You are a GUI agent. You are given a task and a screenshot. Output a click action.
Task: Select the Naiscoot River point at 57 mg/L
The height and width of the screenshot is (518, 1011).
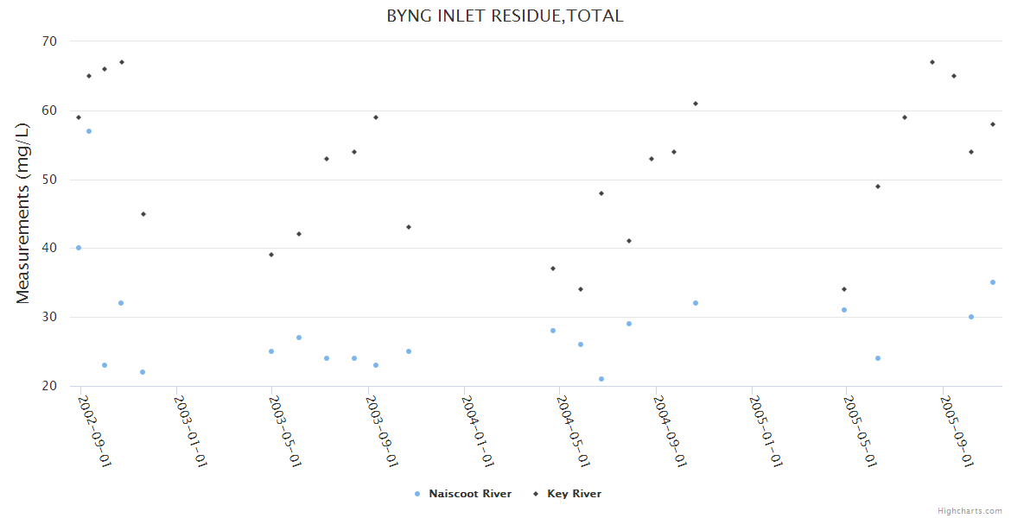tap(88, 131)
